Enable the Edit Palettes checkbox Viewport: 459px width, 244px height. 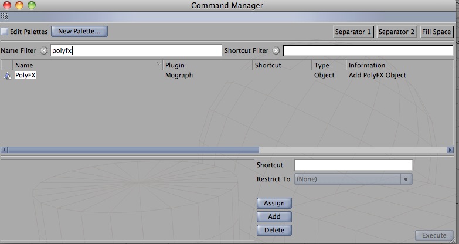click(x=5, y=32)
